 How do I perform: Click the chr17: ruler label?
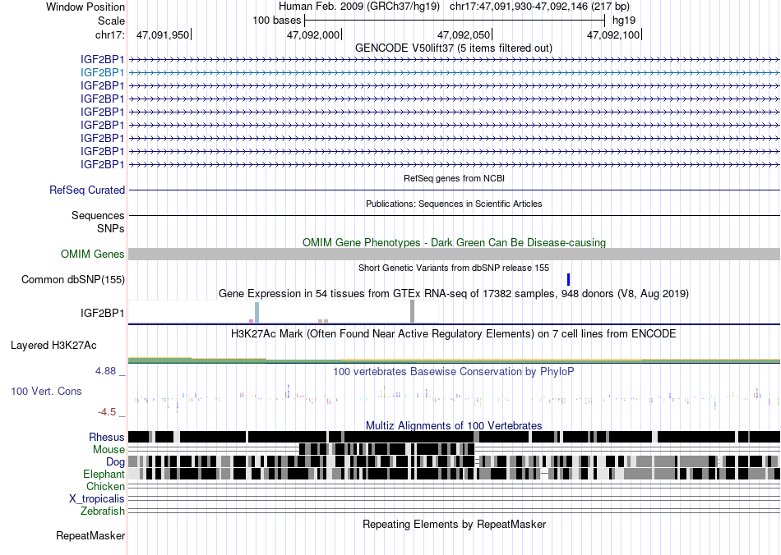[x=109, y=34]
